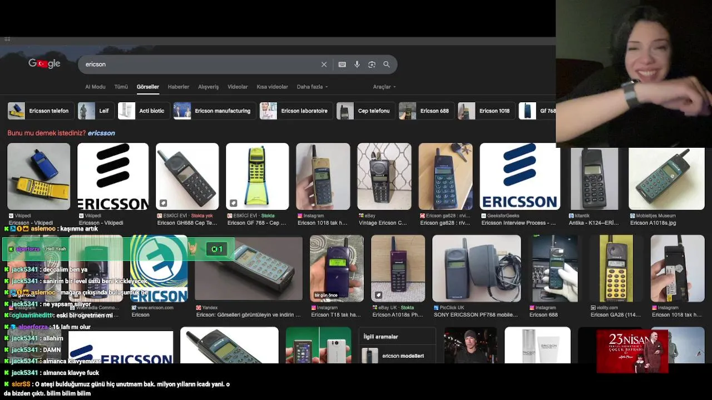Open the blue and yellow flip phones thumbnail
Viewport: 712px width, 400px height.
click(39, 177)
